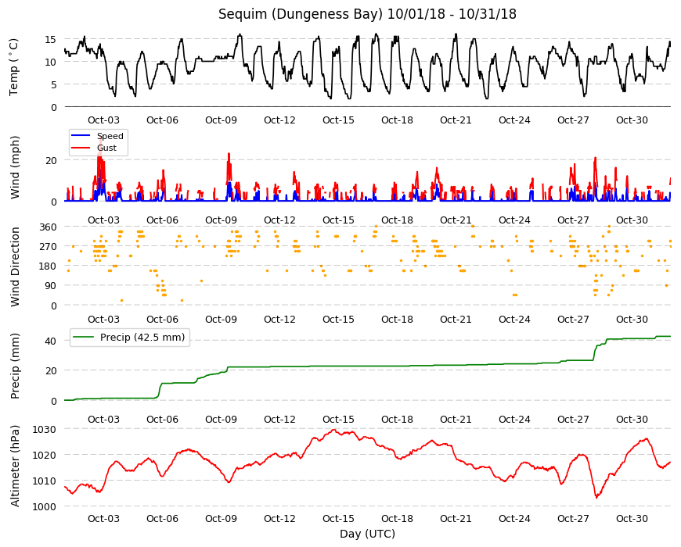Click the Wind Direction axis label

(x=15, y=266)
